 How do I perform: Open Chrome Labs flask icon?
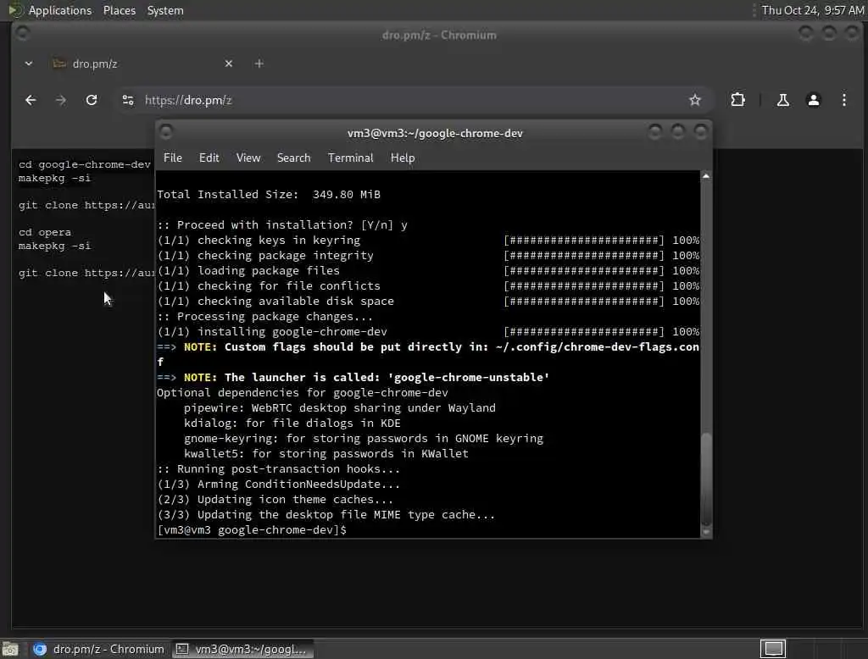point(782,100)
